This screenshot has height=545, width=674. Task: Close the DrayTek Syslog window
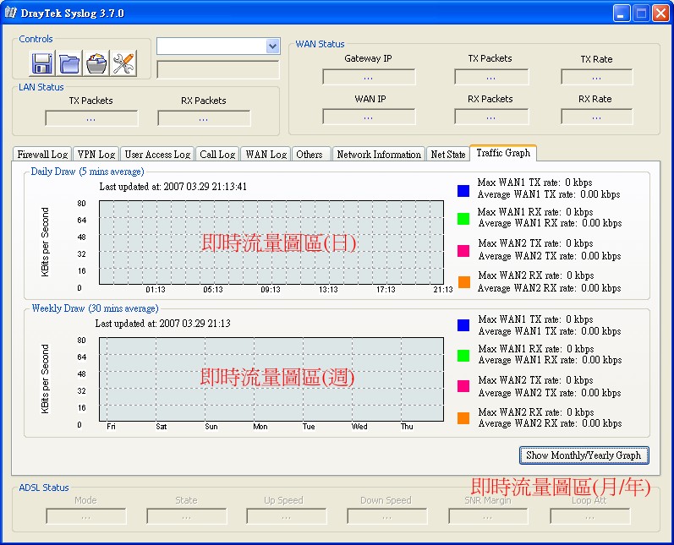point(660,14)
